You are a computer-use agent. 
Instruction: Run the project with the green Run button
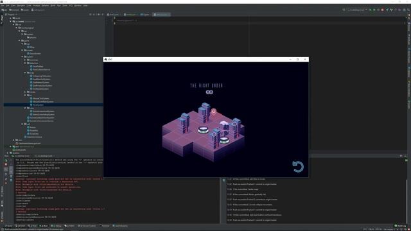(370, 10)
